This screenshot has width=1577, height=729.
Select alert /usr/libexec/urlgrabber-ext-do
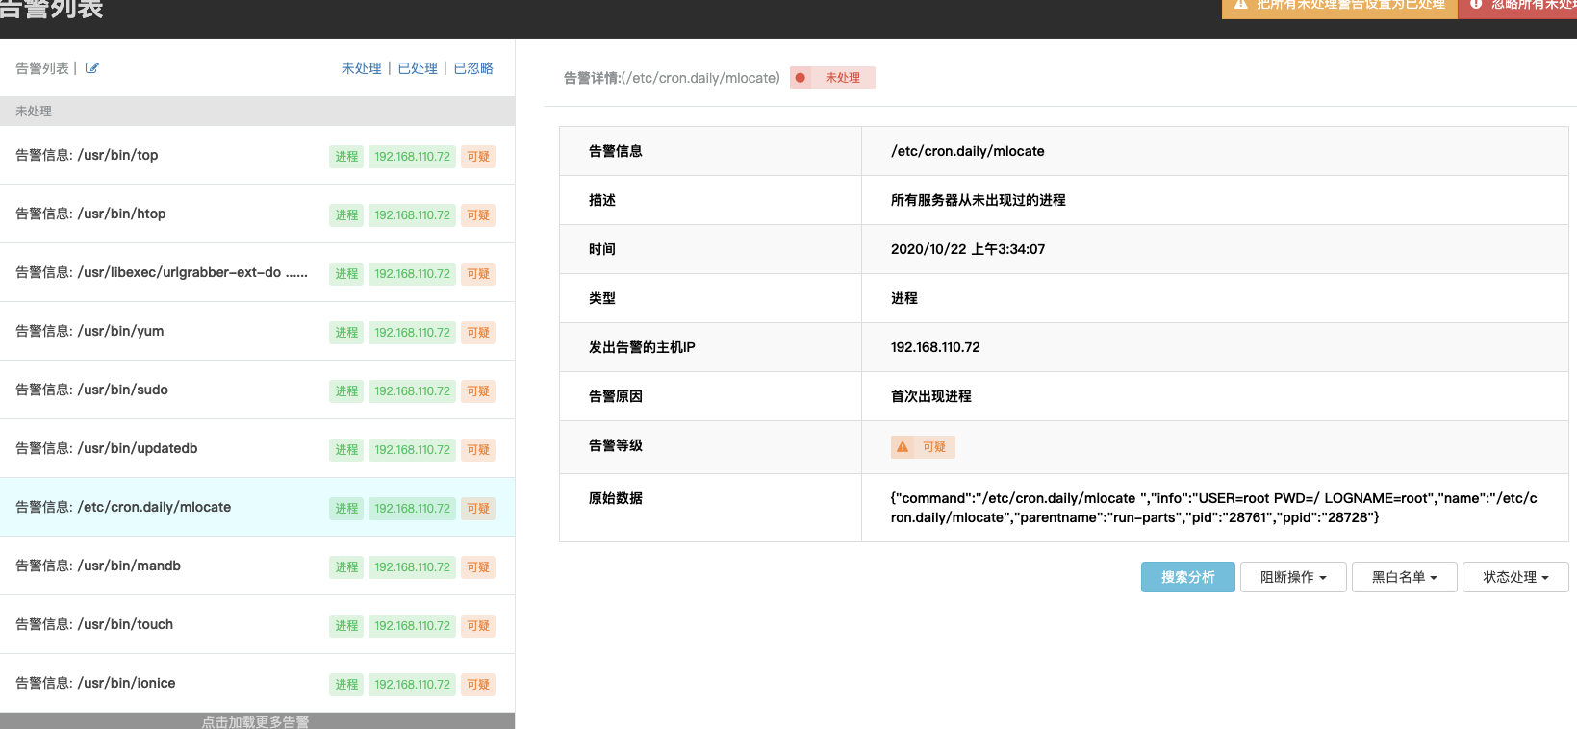(257, 272)
